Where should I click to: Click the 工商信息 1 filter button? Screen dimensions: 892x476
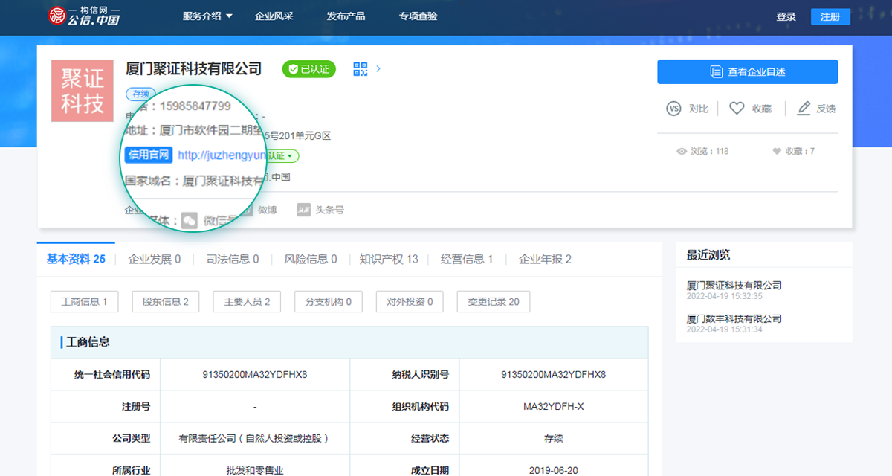[84, 301]
